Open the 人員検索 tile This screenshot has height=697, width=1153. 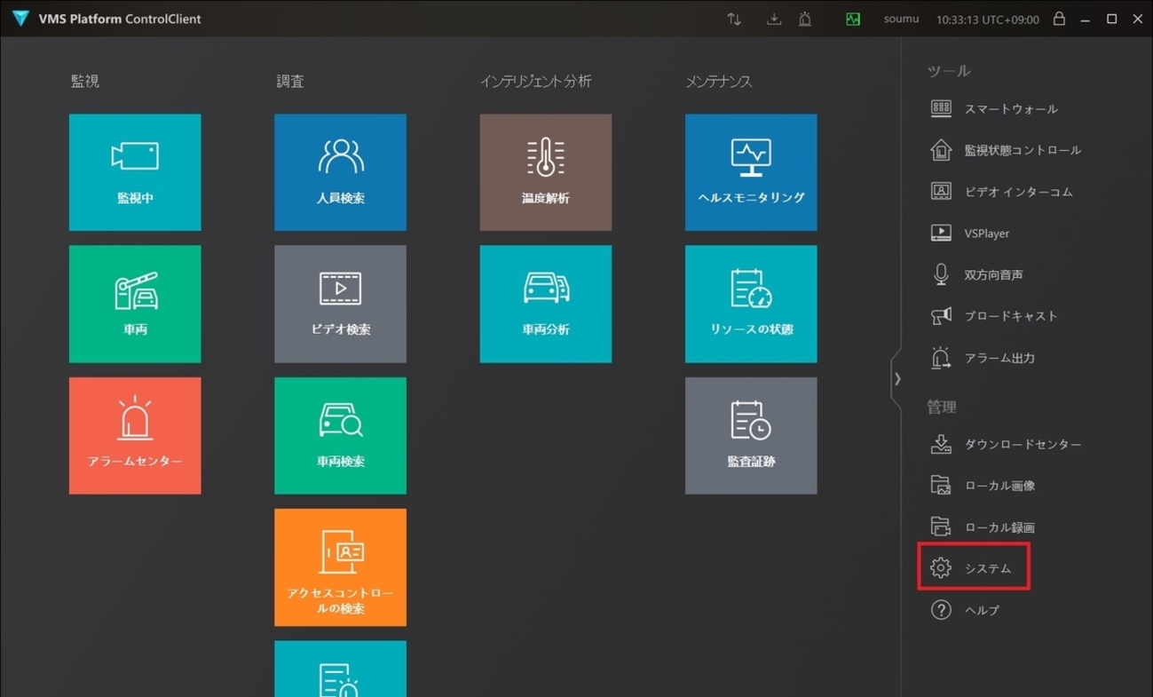pyautogui.click(x=340, y=172)
